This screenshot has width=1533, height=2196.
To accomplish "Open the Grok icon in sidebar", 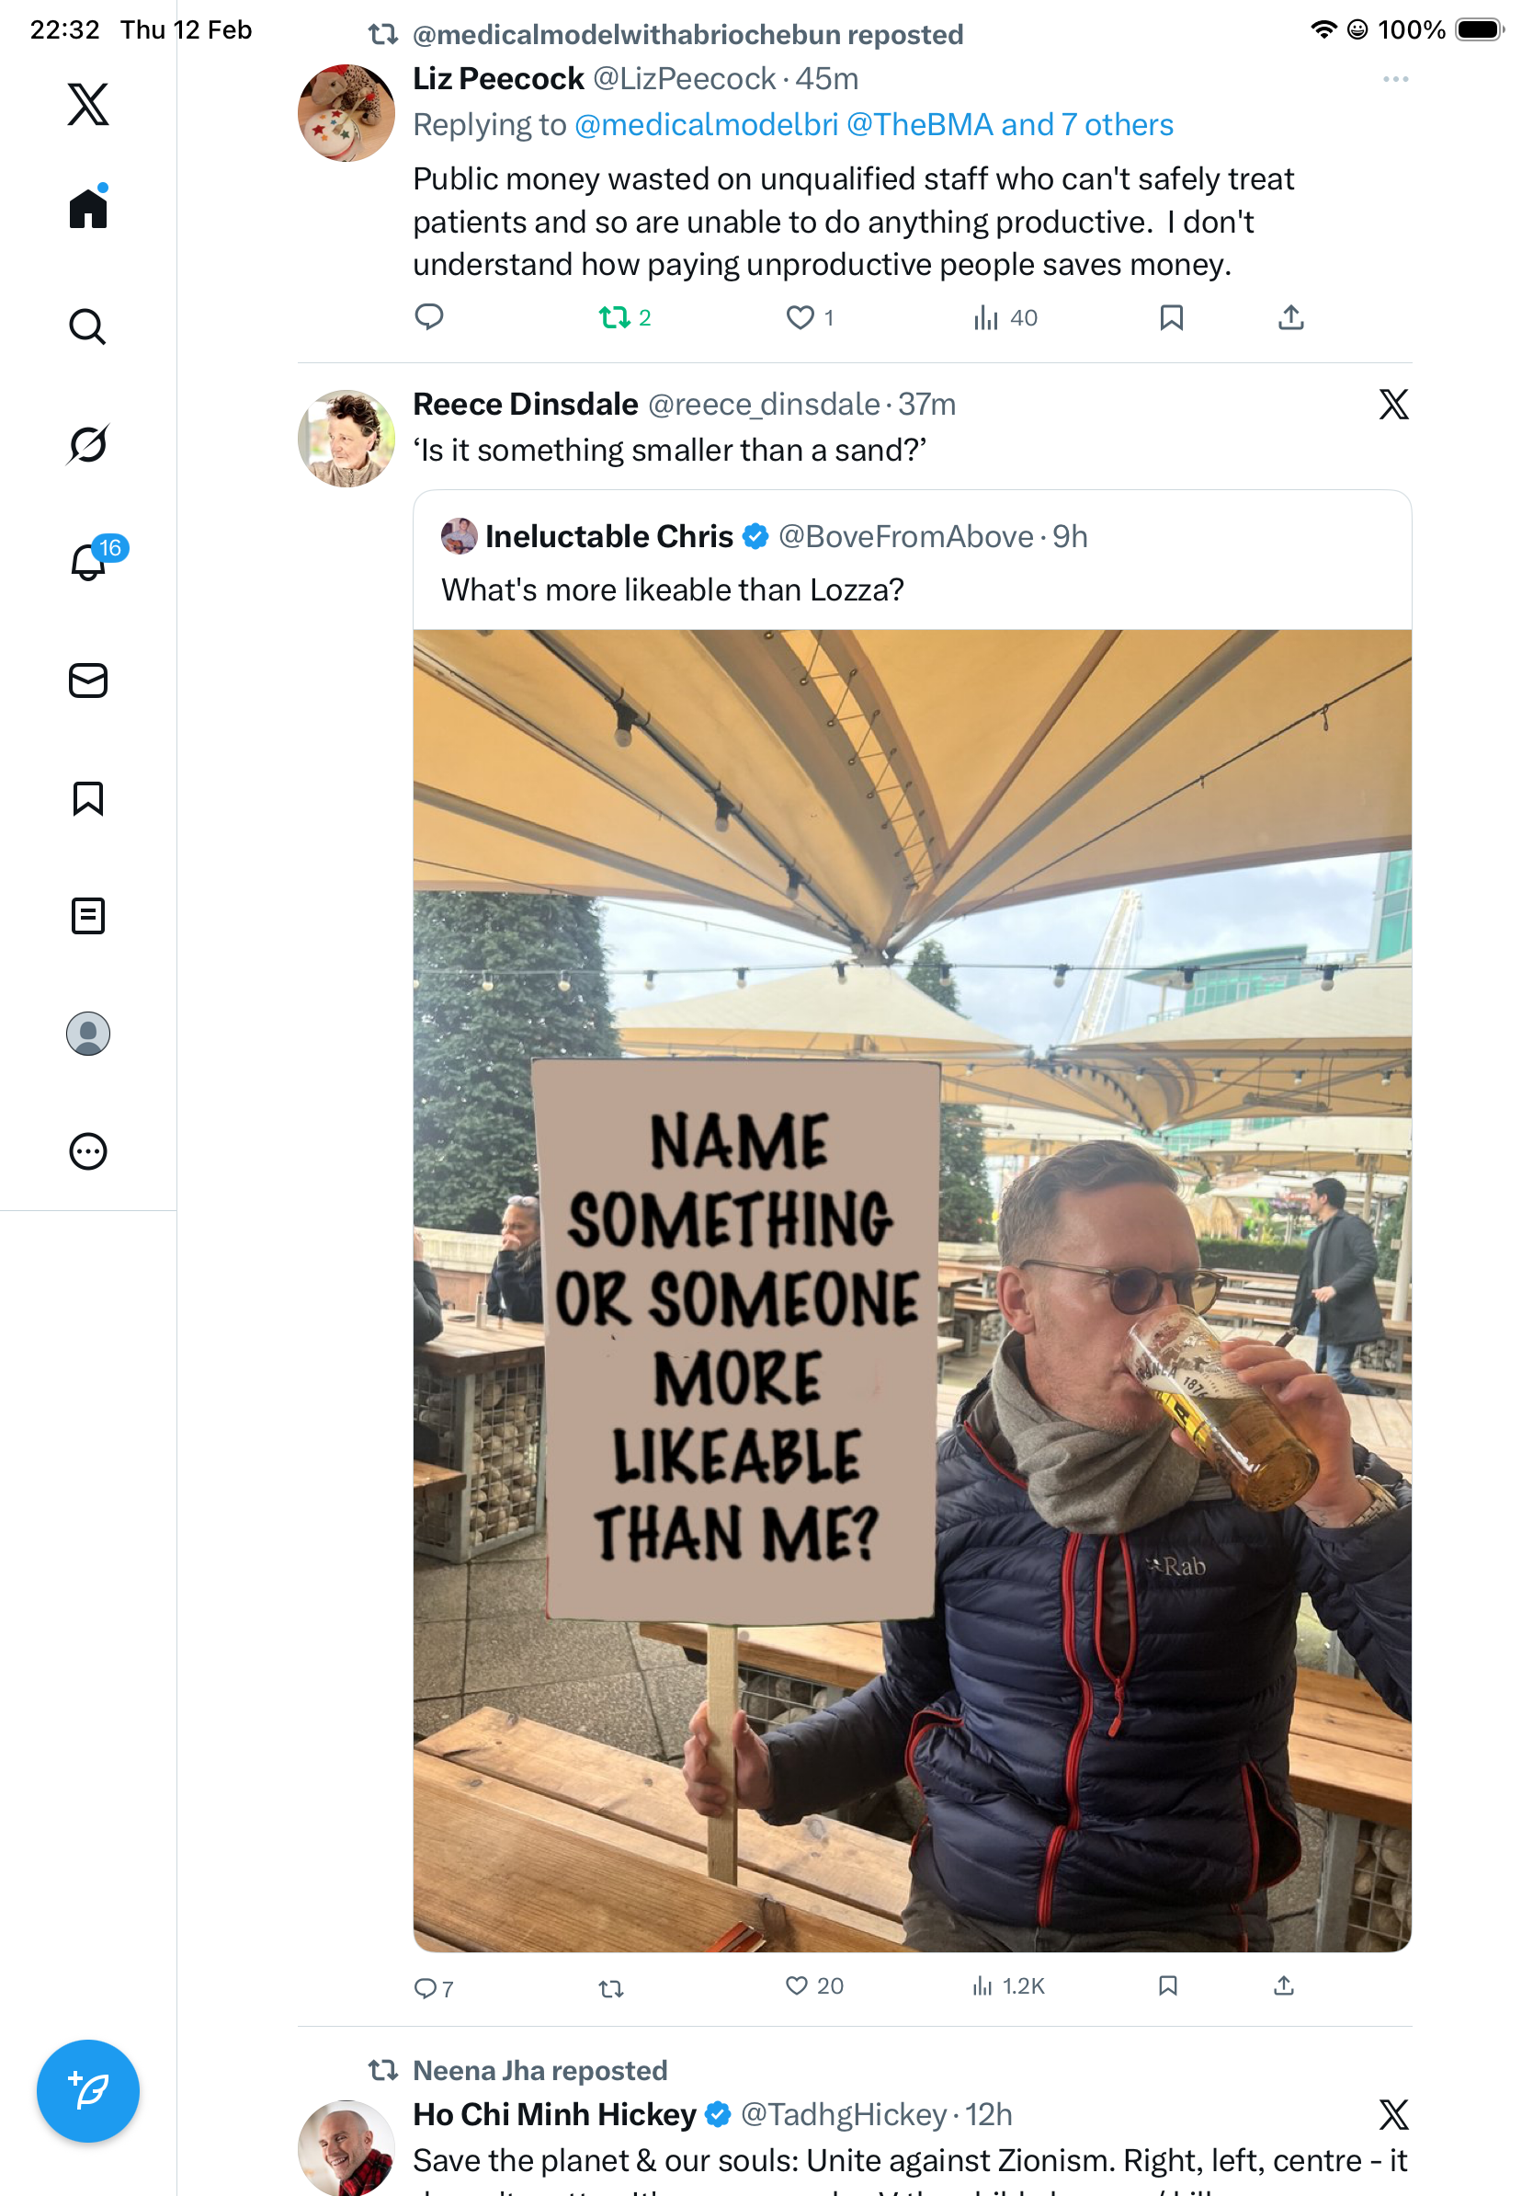I will tap(88, 444).
